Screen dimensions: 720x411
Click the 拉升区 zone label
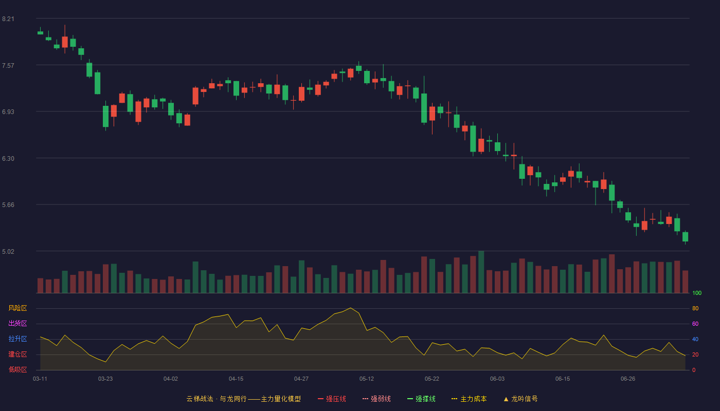coord(17,339)
